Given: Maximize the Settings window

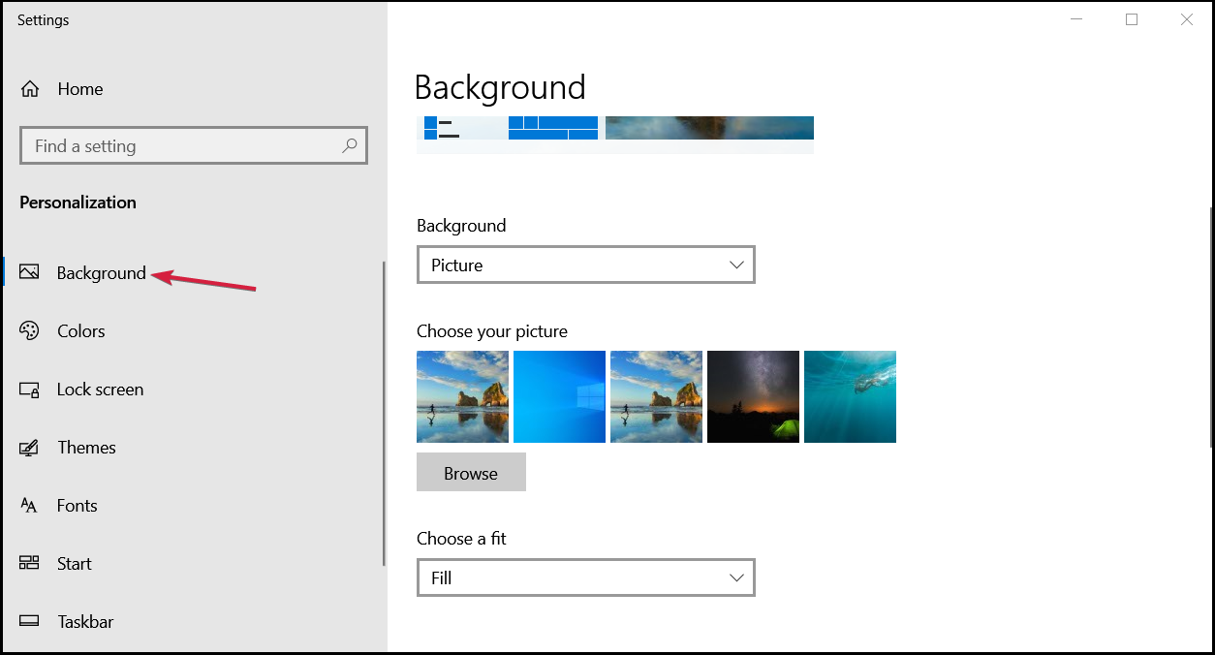Looking at the screenshot, I should [x=1132, y=19].
